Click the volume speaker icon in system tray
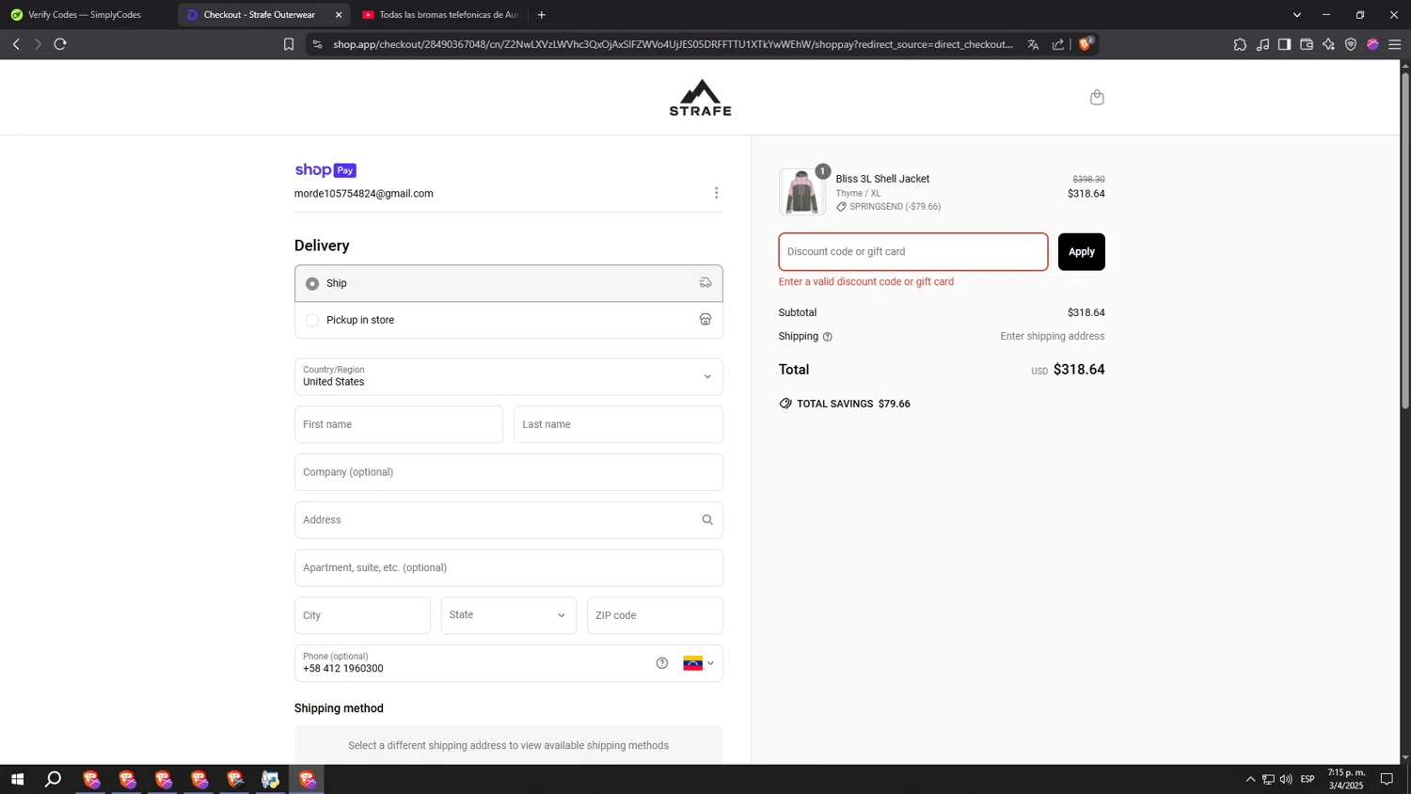1411x794 pixels. point(1286,779)
